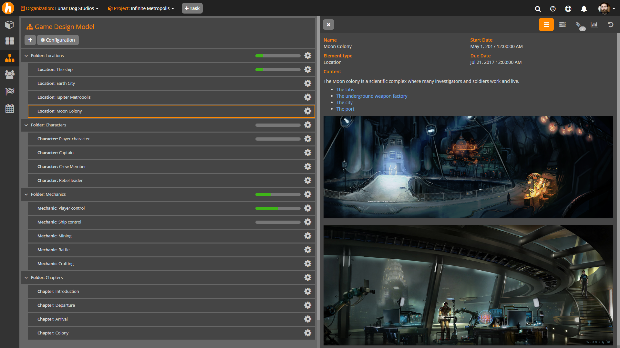Switch to the orange details list tab
This screenshot has width=620, height=348.
click(546, 25)
